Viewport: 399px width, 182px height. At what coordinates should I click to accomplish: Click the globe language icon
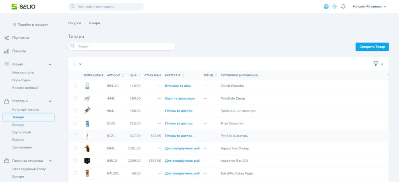[326, 7]
